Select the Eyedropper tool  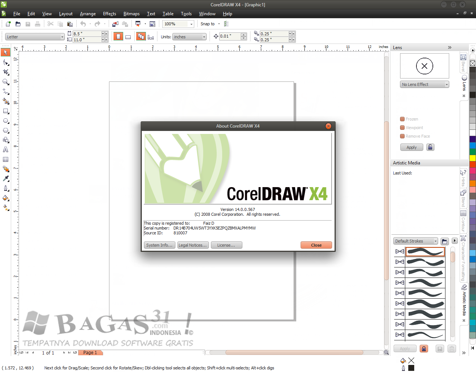point(6,179)
